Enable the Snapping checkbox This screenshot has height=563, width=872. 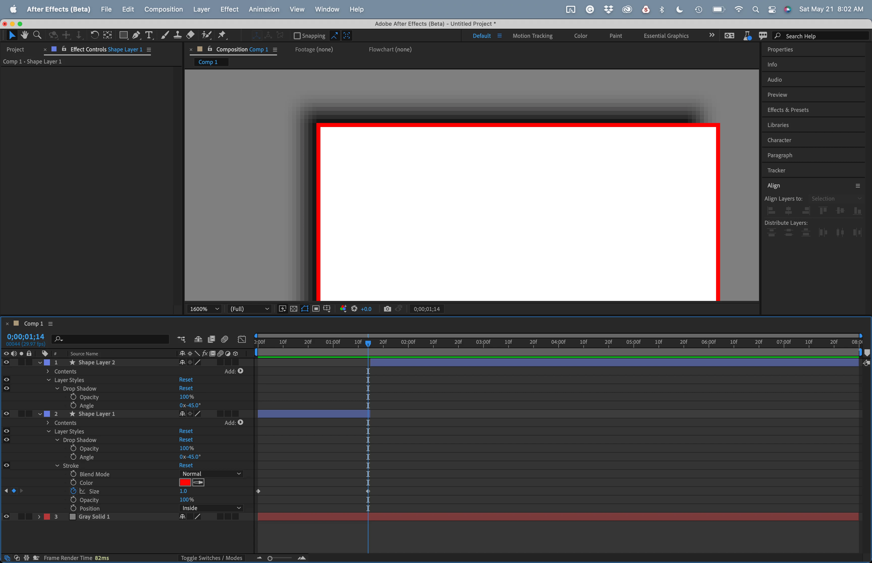pos(297,36)
